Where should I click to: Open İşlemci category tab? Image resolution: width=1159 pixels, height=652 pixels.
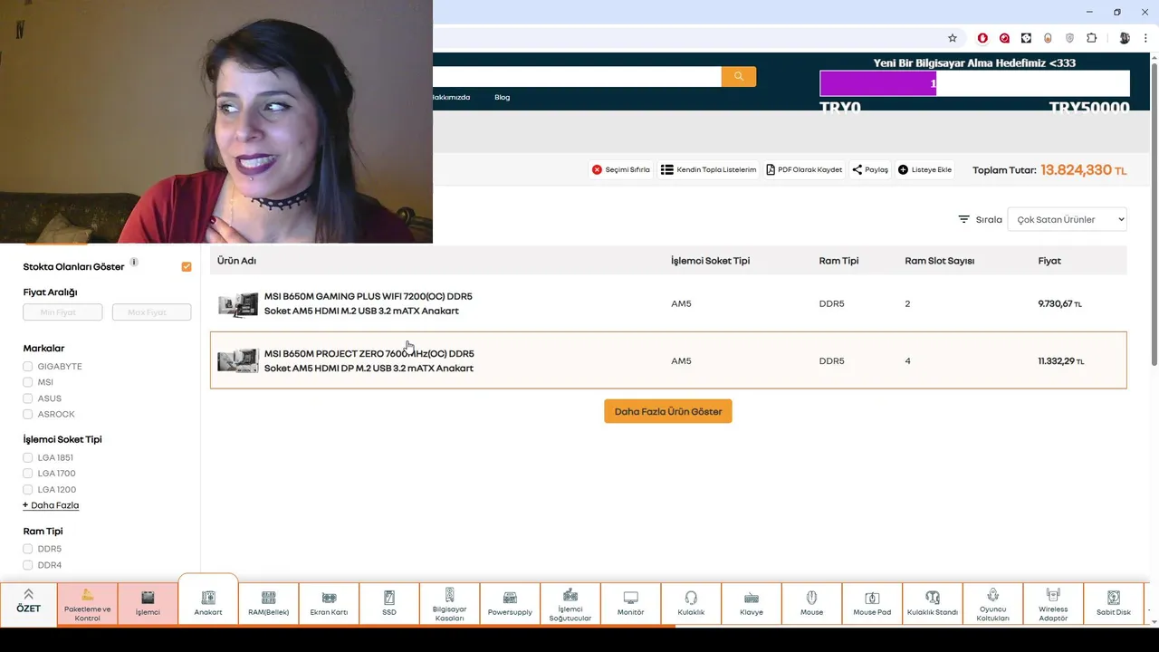click(148, 604)
